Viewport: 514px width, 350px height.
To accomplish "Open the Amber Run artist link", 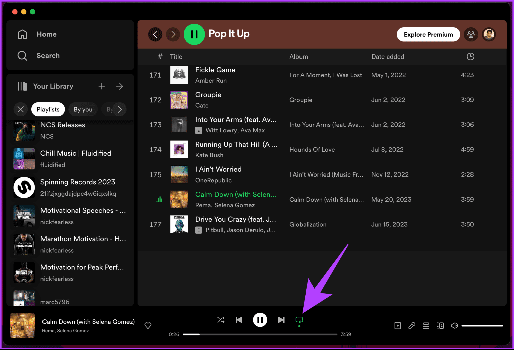I will [211, 81].
